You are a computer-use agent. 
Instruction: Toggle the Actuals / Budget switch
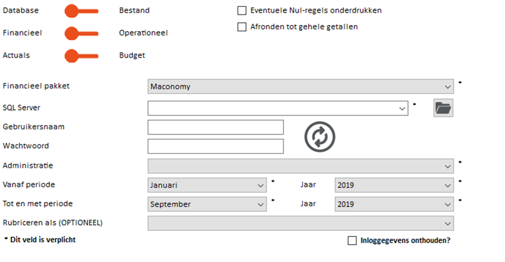81,56
